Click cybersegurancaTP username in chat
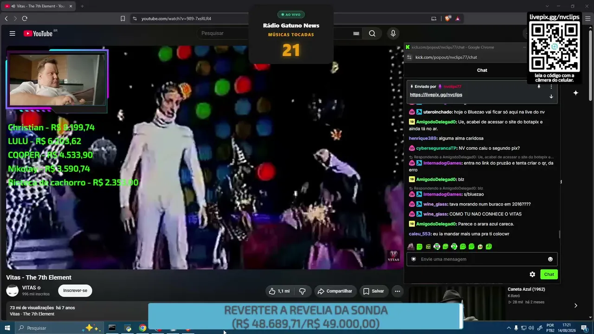594x334 pixels. pyautogui.click(x=436, y=148)
